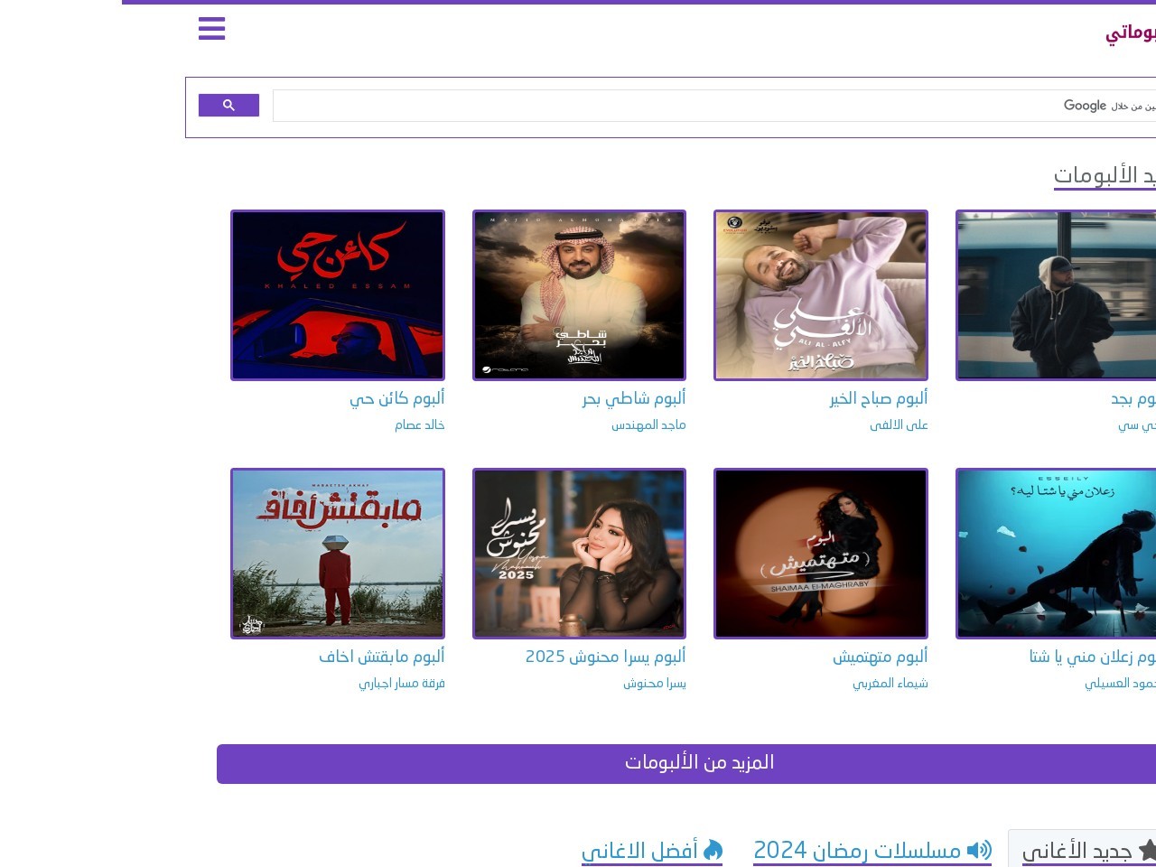Open artist page فرقة مسار اجباري
1156x867 pixels.
point(401,683)
